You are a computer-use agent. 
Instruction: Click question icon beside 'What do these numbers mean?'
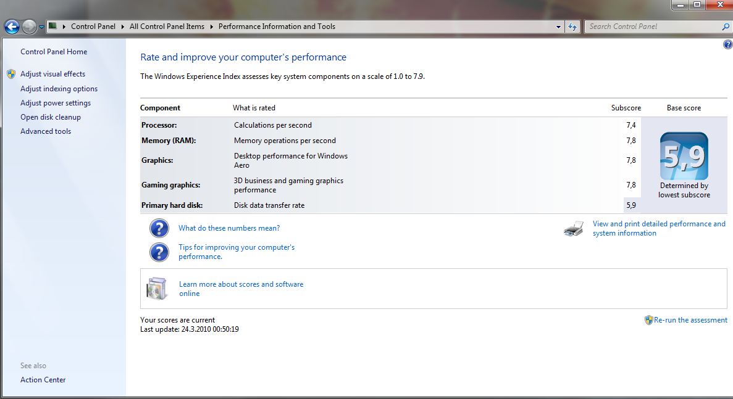coord(159,228)
